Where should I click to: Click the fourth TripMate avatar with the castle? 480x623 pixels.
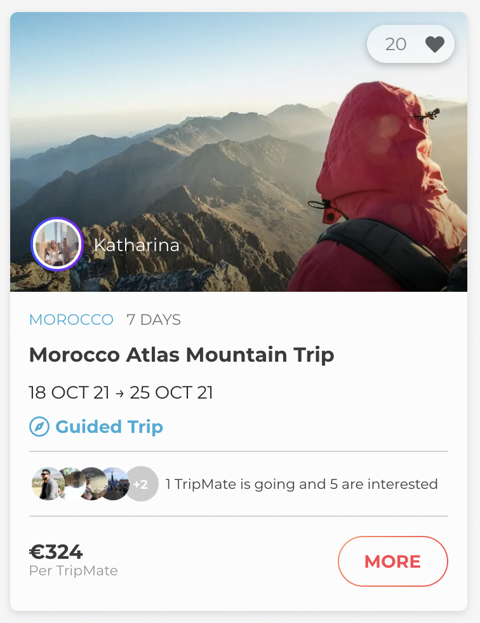[116, 484]
